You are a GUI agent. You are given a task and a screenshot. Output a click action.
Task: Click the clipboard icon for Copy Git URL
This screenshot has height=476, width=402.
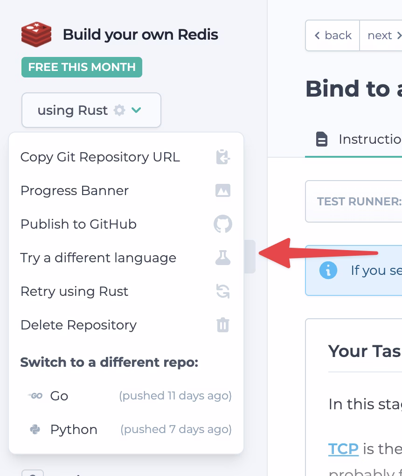coord(223,157)
